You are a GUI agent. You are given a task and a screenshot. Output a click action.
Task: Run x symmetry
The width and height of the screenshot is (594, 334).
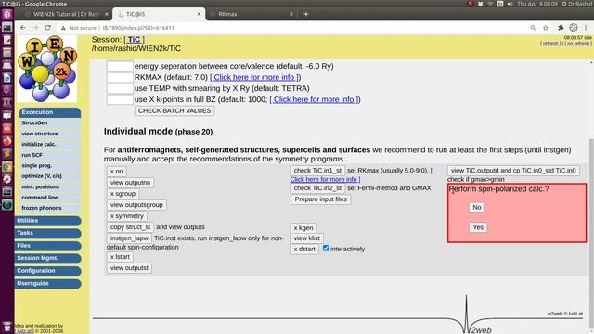tap(127, 216)
